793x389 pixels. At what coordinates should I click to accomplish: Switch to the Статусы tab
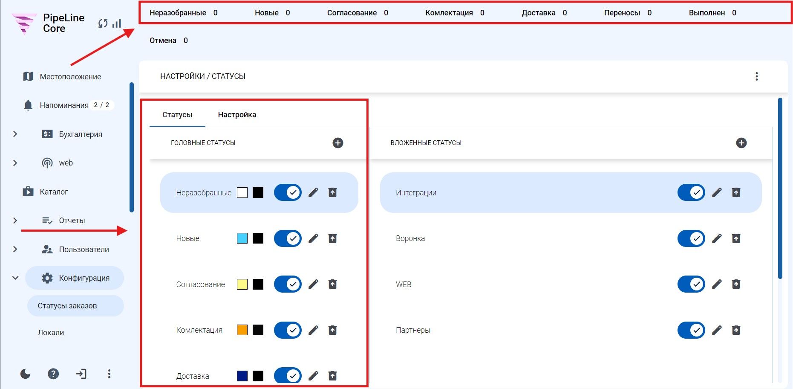pyautogui.click(x=177, y=115)
